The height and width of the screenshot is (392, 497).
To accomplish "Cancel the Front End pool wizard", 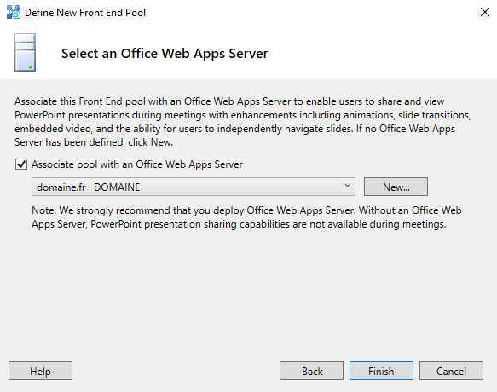I will [x=451, y=371].
